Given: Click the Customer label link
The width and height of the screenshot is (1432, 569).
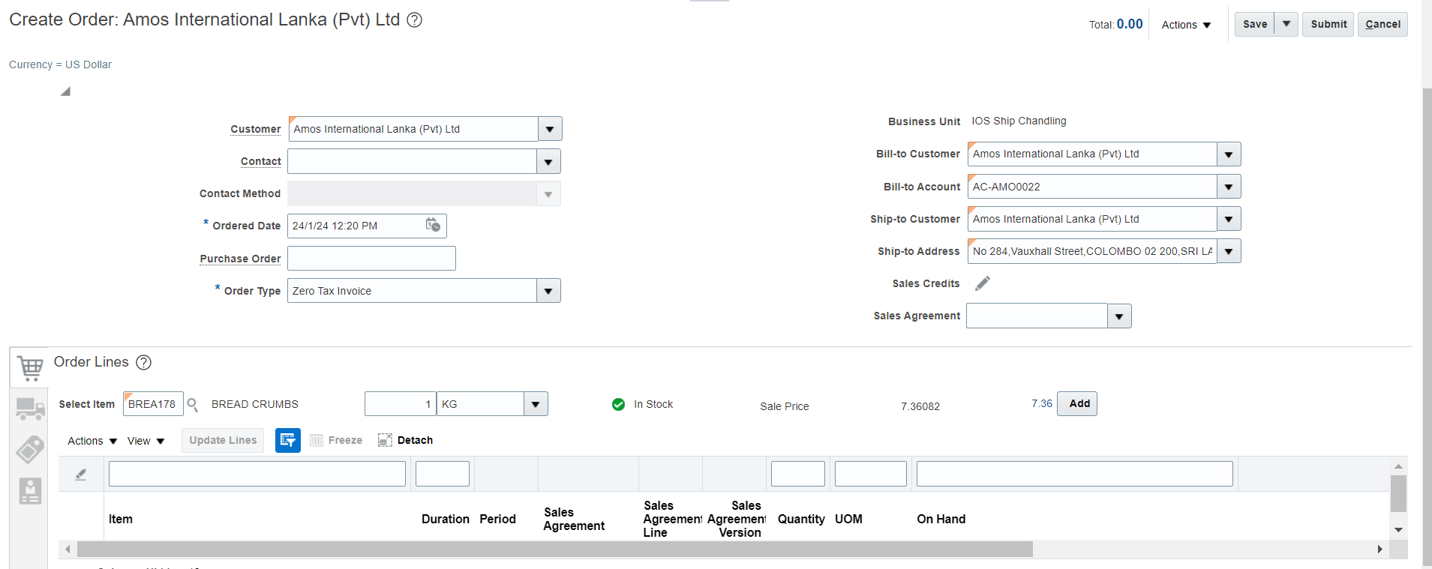Looking at the screenshot, I should pyautogui.click(x=256, y=129).
